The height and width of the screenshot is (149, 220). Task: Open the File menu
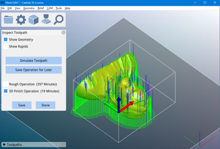pos(2,8)
